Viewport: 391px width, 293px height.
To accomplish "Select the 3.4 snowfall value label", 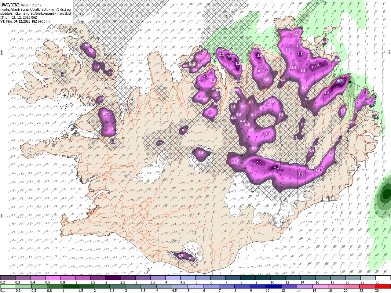I will click(x=229, y=56).
